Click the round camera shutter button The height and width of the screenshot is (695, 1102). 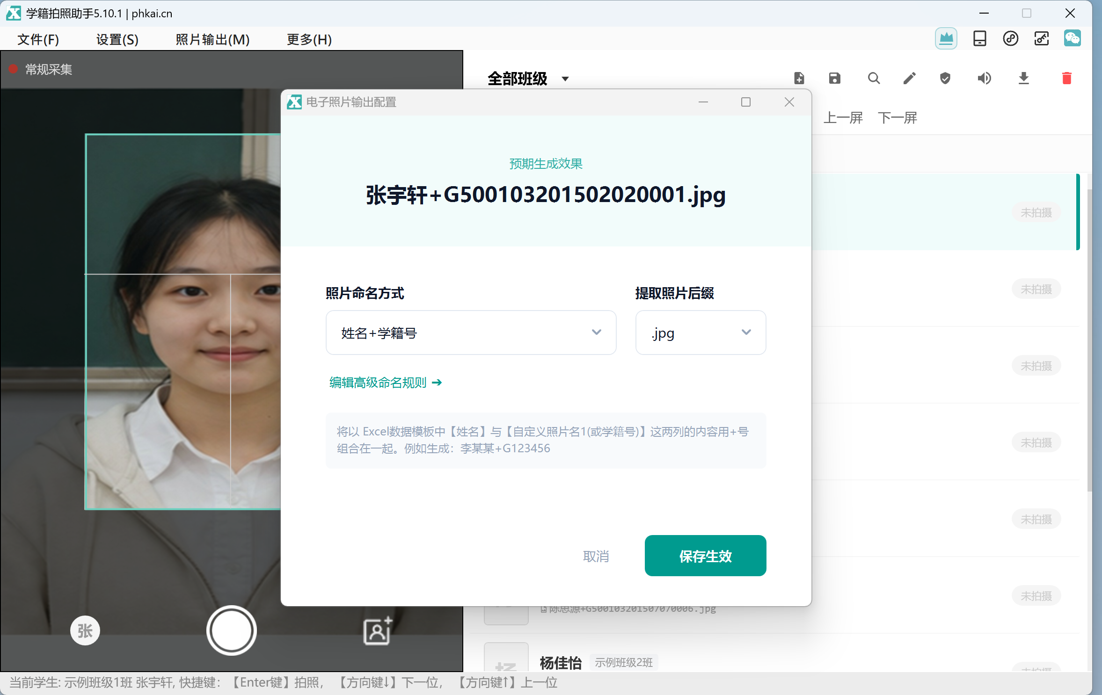pos(231,630)
